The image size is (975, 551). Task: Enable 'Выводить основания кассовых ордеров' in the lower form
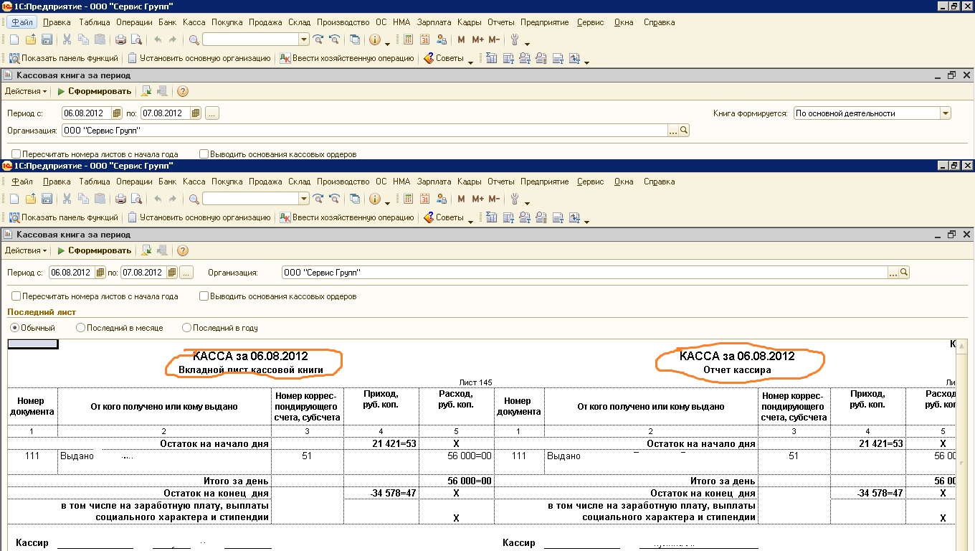[204, 296]
